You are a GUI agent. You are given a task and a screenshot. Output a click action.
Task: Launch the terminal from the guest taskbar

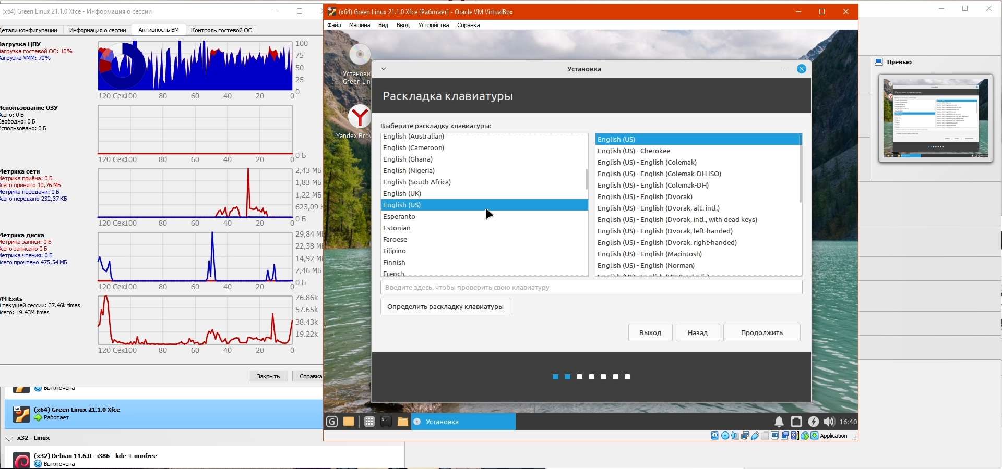386,422
